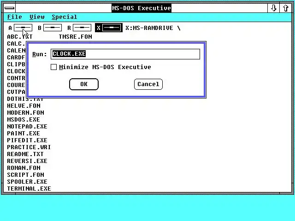The image size is (295, 221).
Task: Select REVERSI.EXE file
Action: (27, 161)
